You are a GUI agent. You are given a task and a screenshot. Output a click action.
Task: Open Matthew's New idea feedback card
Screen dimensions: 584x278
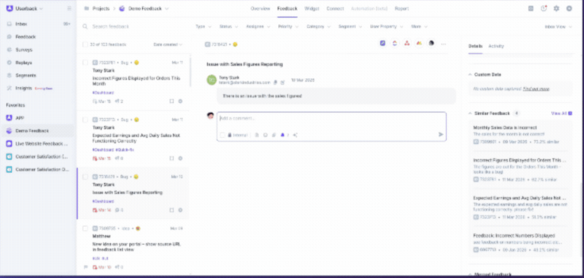pyautogui.click(x=133, y=247)
